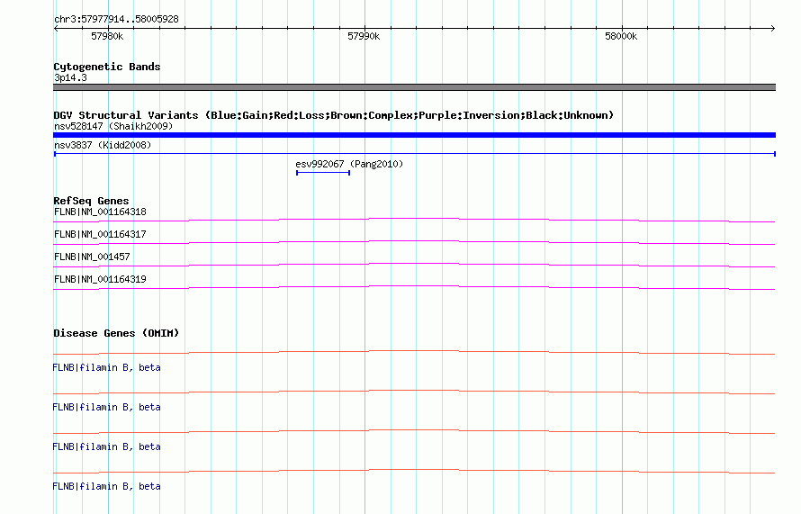
Task: Select the Disease Genes (OMIM) track heading
Action: [x=116, y=333]
